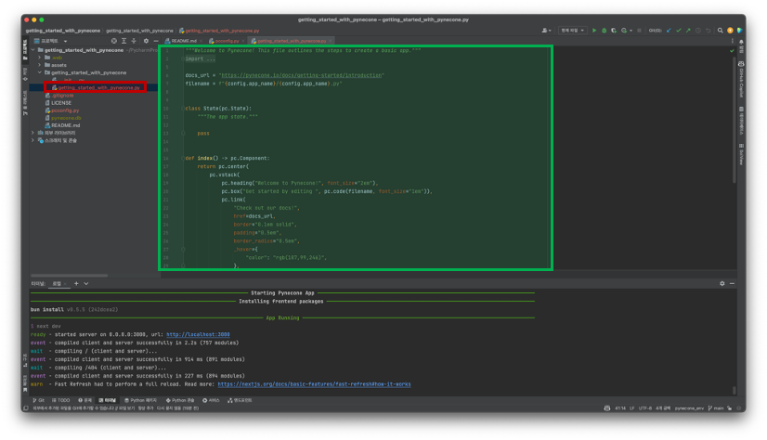The height and width of the screenshot is (440, 767).
Task: Select __init__.py in project tree
Action: click(x=69, y=80)
